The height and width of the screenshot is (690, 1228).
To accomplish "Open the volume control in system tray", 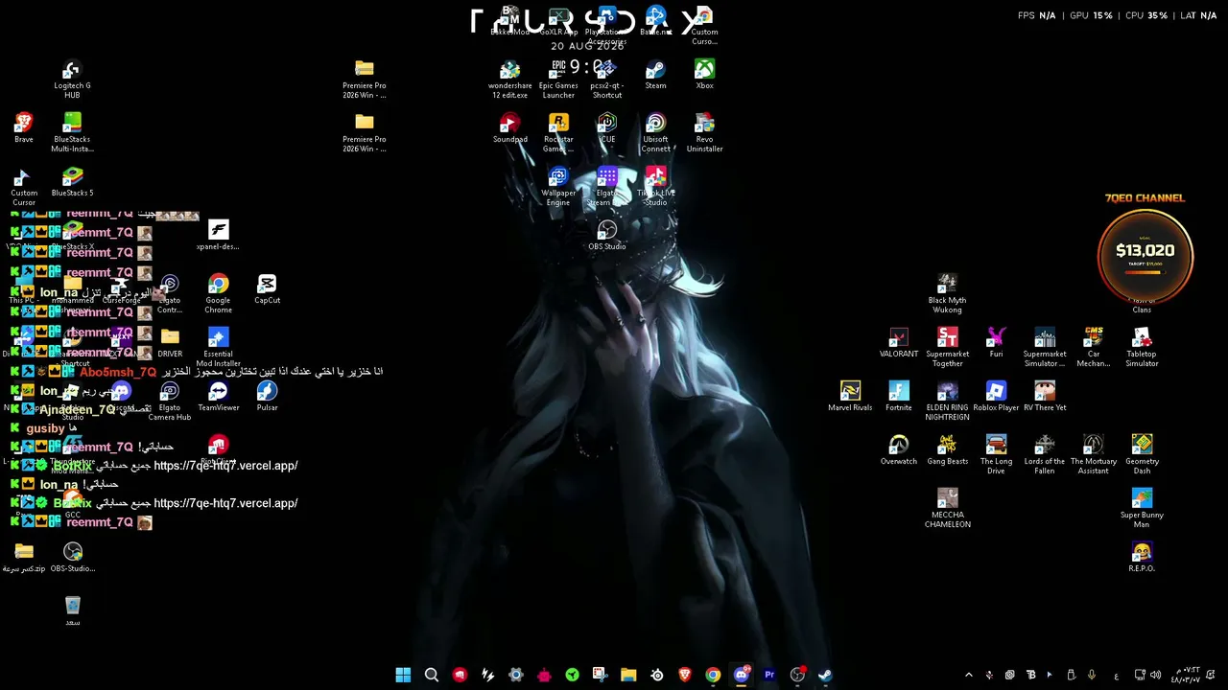I will point(1155,675).
